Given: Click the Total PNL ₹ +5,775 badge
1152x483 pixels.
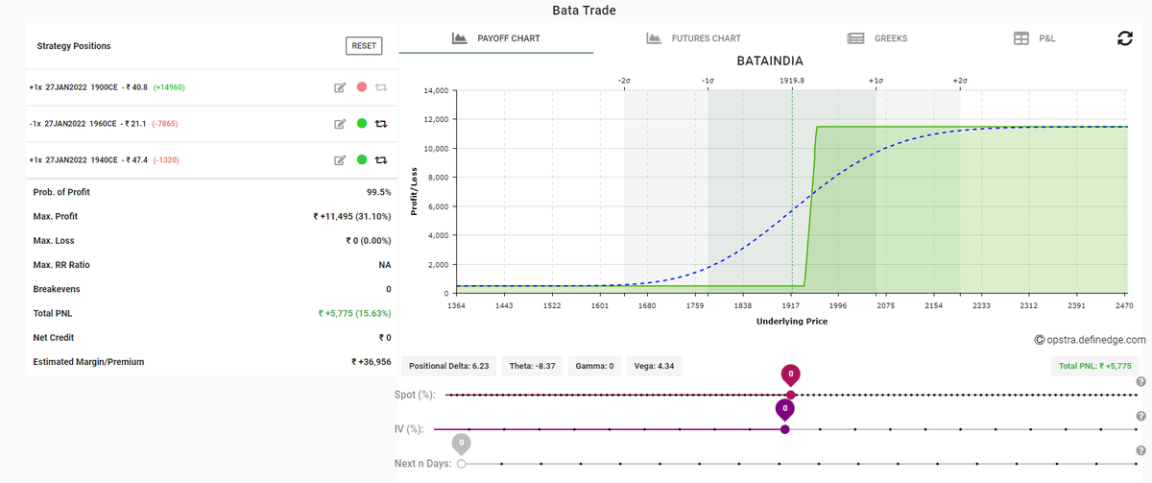Looking at the screenshot, I should coord(1094,366).
